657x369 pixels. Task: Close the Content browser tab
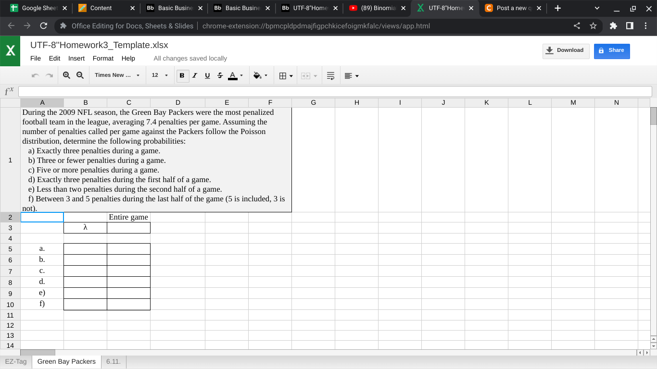click(x=132, y=8)
